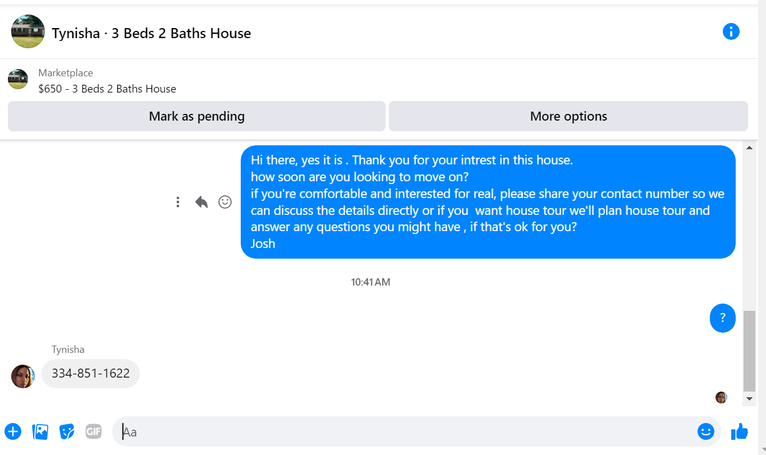Click Tynisha's profile picture beside the phone number
The image size is (766, 455).
[23, 376]
